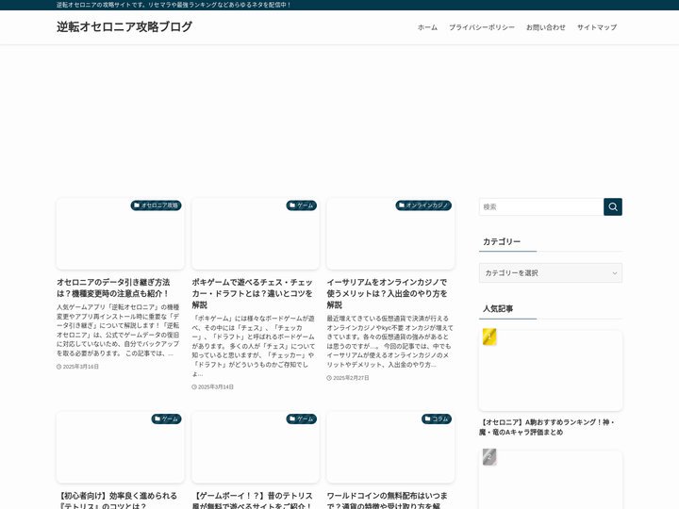The width and height of the screenshot is (679, 509).
Task: Click the 人気記事 sidebar heading
Action: click(x=498, y=308)
